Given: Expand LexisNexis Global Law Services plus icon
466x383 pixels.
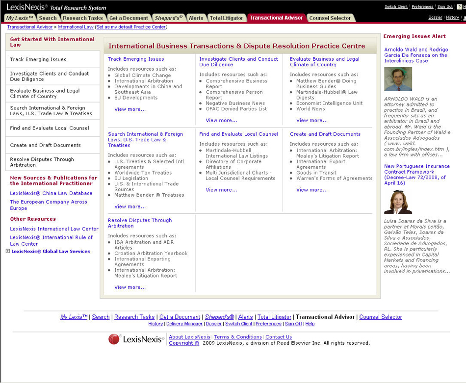Looking at the screenshot, I should click(x=8, y=251).
